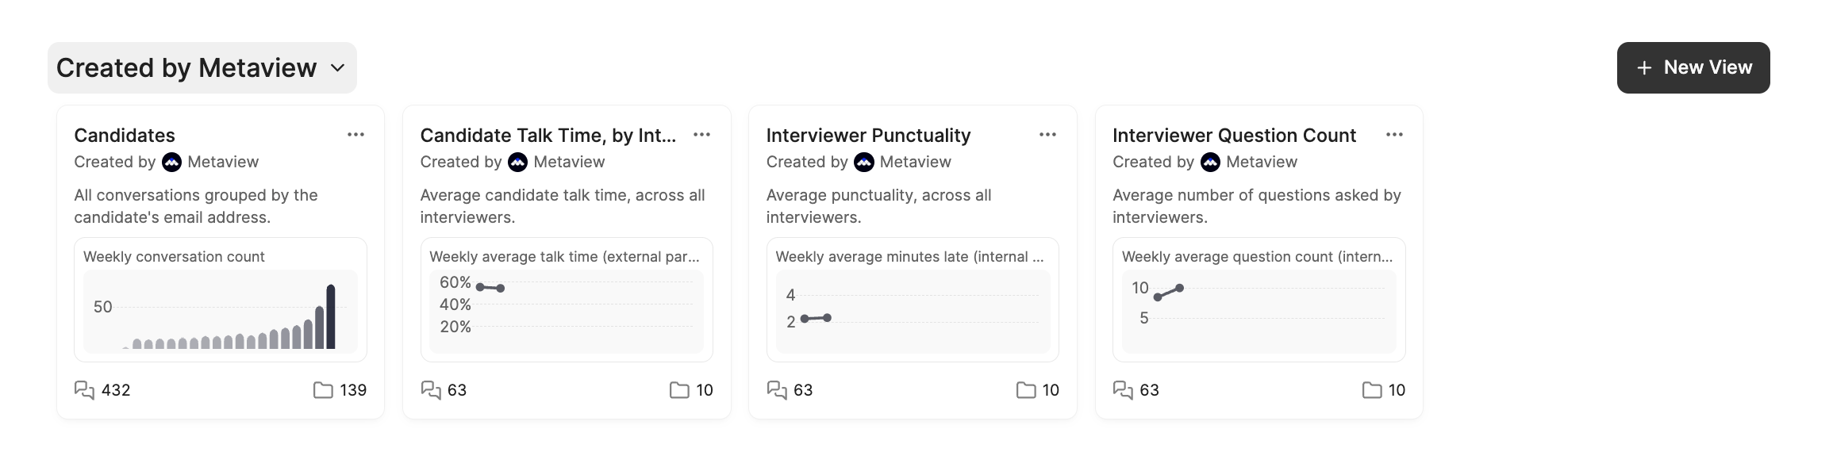The width and height of the screenshot is (1833, 471).
Task: Open the Candidates view title
Action: tap(125, 136)
